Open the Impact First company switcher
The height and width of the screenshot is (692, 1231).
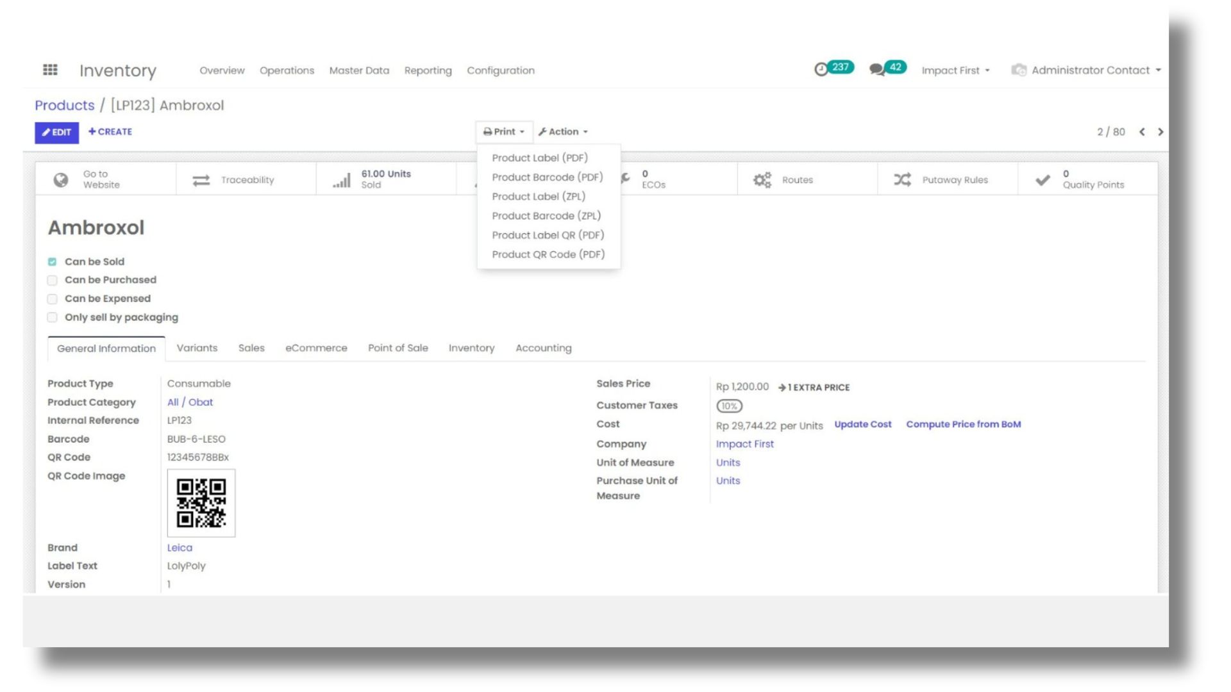(x=955, y=70)
